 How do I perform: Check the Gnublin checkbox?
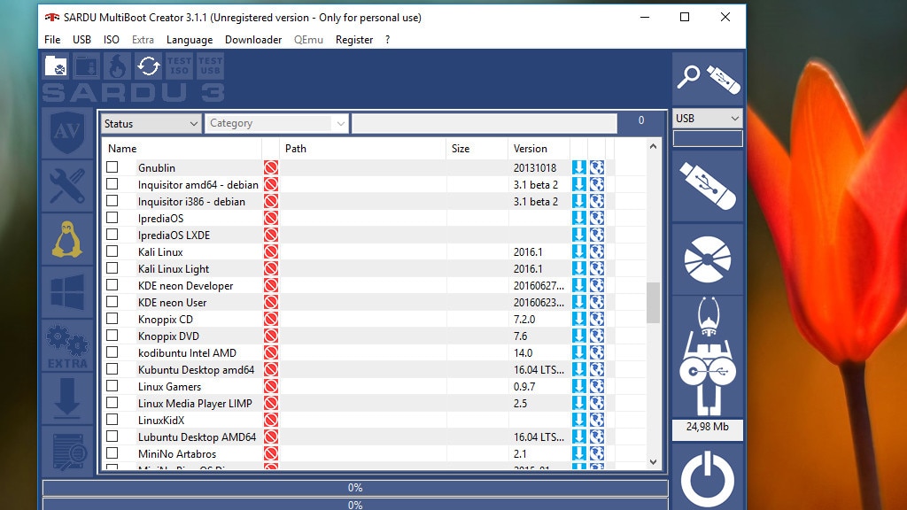click(x=112, y=167)
